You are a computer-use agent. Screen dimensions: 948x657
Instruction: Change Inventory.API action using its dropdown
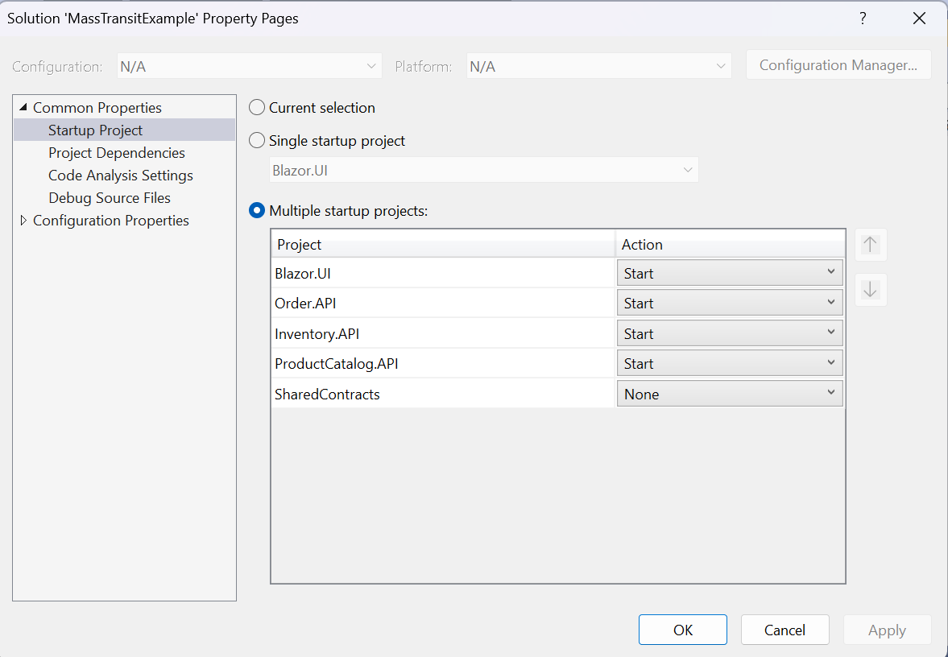coord(832,333)
